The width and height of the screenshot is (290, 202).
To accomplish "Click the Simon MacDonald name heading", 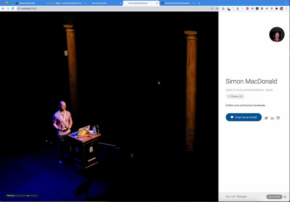I will 251,81.
